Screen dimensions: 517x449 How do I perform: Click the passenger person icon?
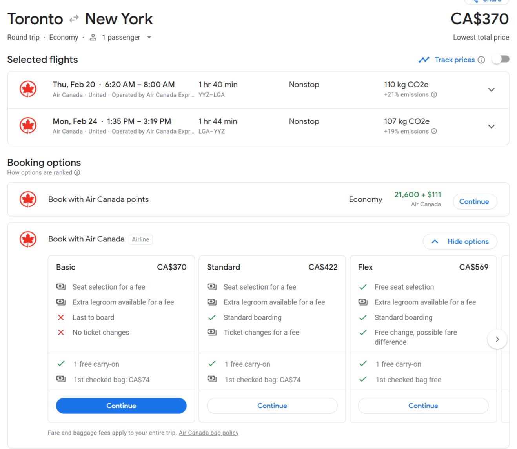click(x=93, y=38)
